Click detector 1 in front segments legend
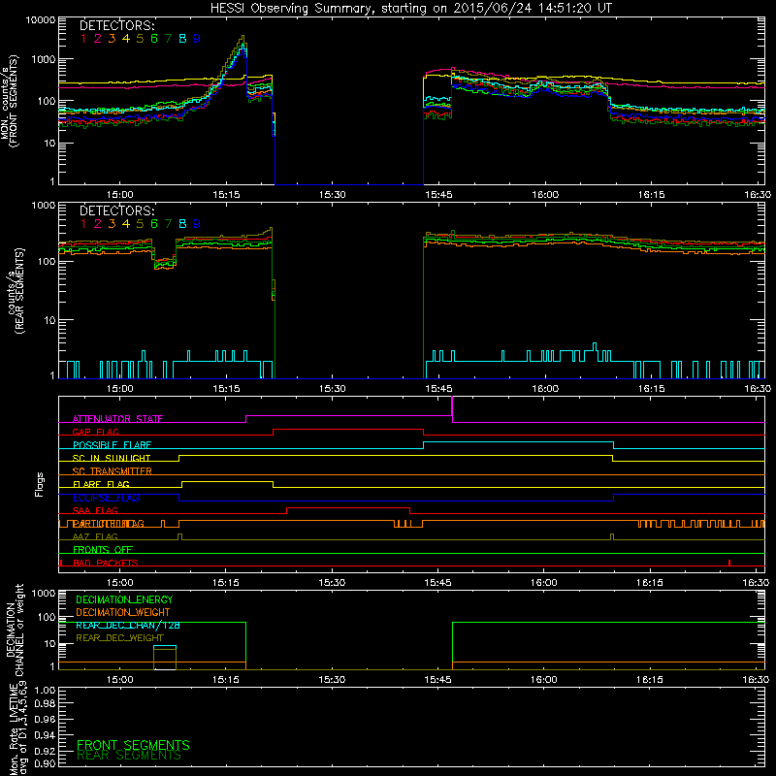776x776 pixels. (83, 39)
